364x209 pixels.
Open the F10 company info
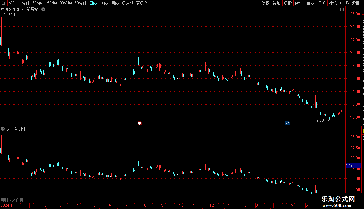[322, 3]
